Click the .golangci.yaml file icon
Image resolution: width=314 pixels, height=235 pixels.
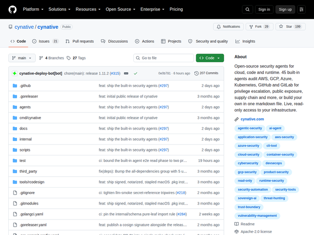15,214
